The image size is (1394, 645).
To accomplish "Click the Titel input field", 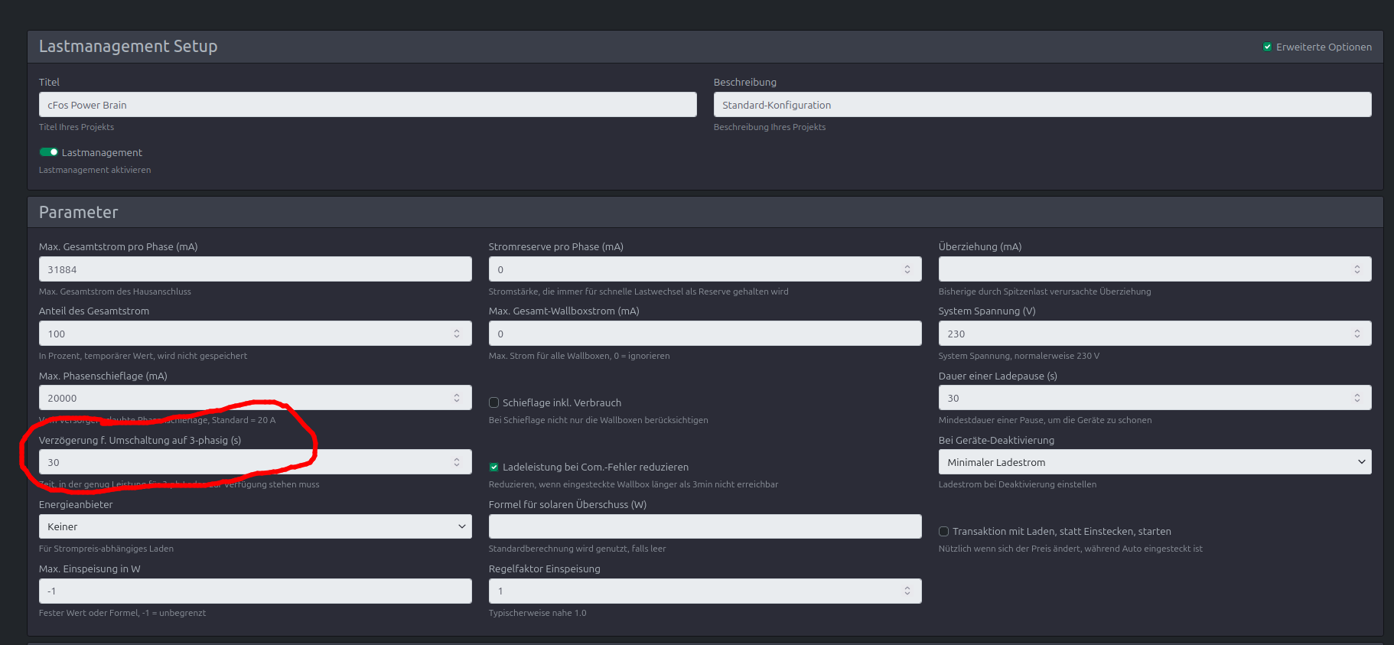I will [367, 105].
